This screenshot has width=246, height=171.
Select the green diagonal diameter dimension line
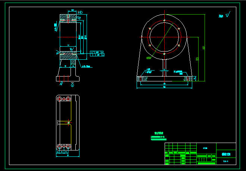click(162, 41)
